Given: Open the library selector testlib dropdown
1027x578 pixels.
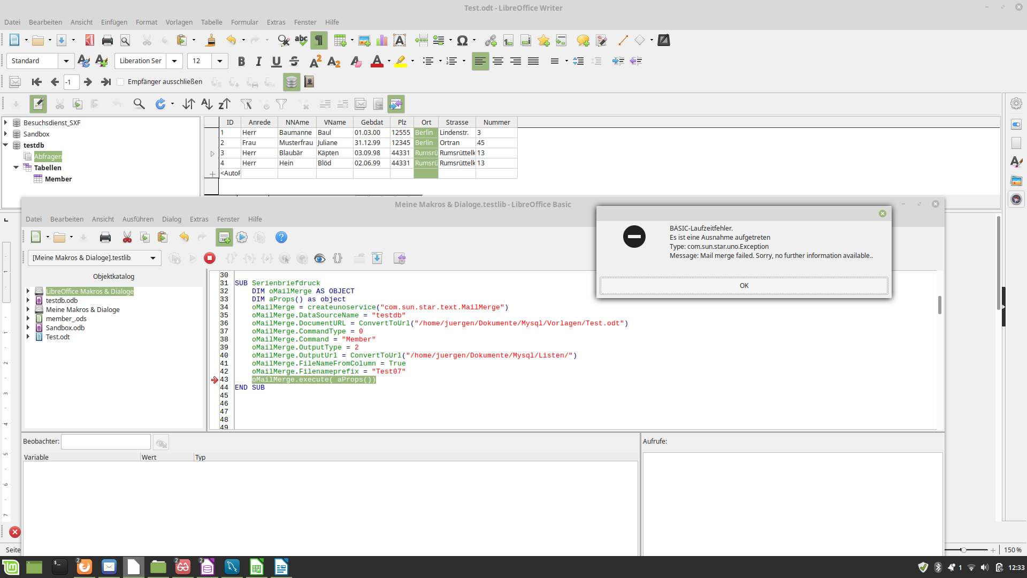Looking at the screenshot, I should click(x=153, y=258).
